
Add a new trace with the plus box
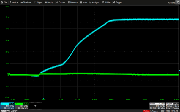click(35, 106)
